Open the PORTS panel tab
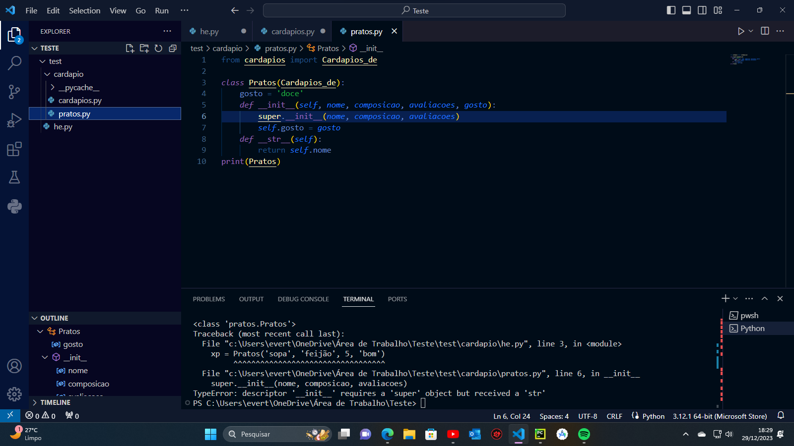794x446 pixels. click(x=397, y=299)
